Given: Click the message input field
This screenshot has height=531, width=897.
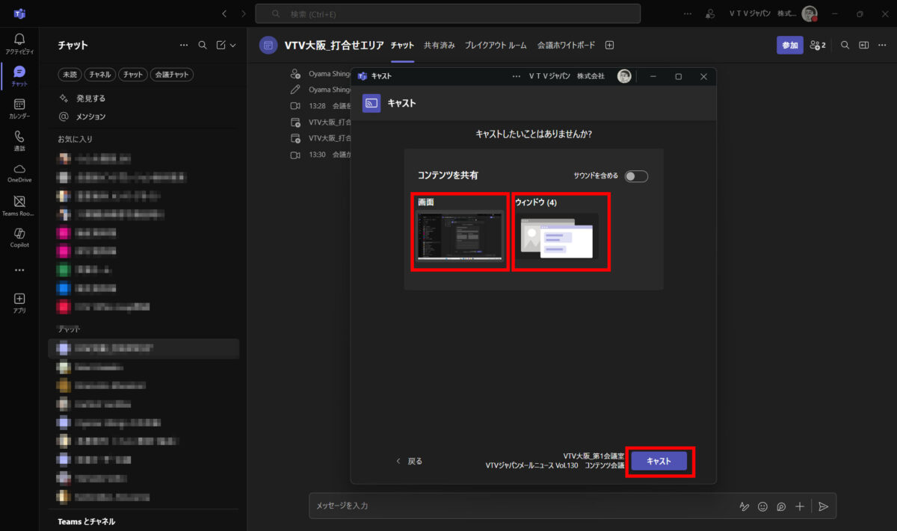Looking at the screenshot, I should pos(523,506).
